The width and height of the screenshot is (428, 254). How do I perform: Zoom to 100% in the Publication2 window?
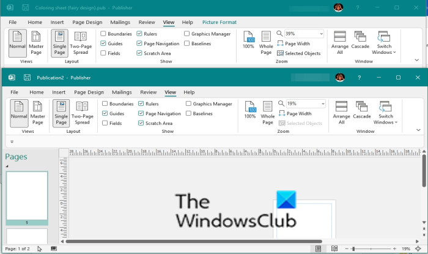pyautogui.click(x=249, y=110)
